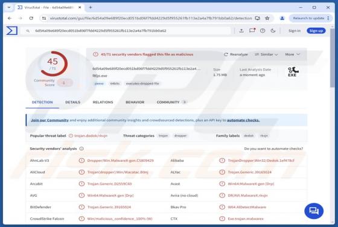Click alert icon in Avira row
Viewport: 338px width, 227px height.
tap(222, 196)
